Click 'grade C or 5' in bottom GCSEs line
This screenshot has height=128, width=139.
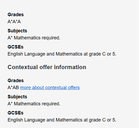click(103, 120)
